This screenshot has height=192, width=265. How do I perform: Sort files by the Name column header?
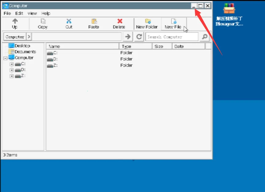(x=82, y=46)
